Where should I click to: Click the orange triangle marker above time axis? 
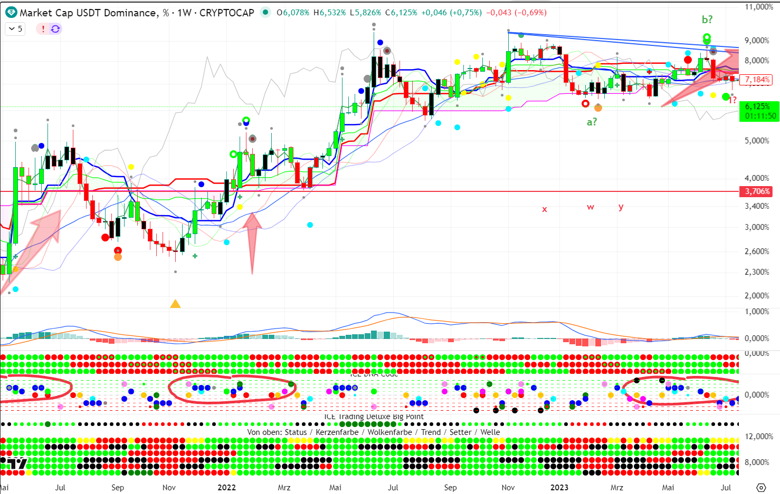175,304
